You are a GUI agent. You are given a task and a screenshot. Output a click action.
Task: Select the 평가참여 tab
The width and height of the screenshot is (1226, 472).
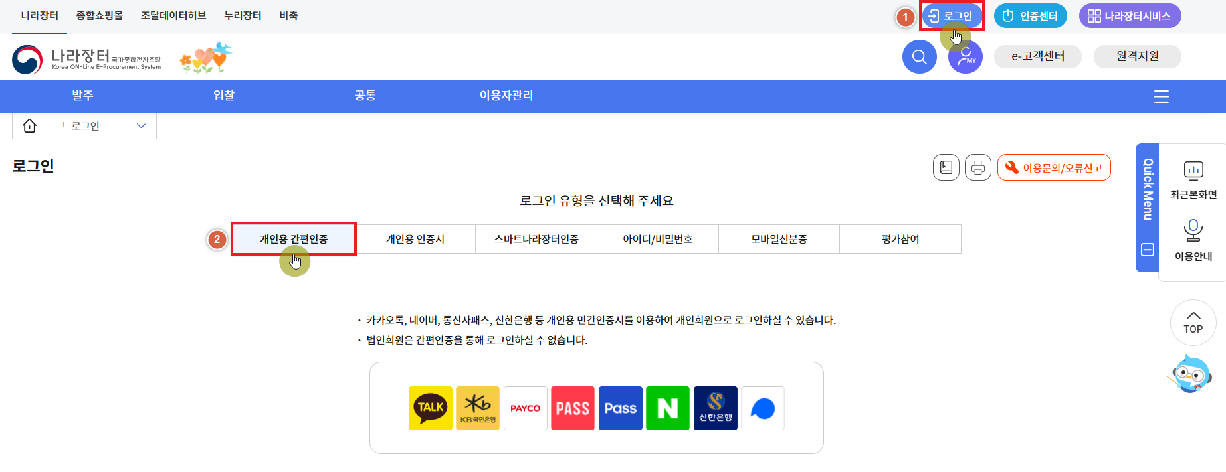(900, 239)
